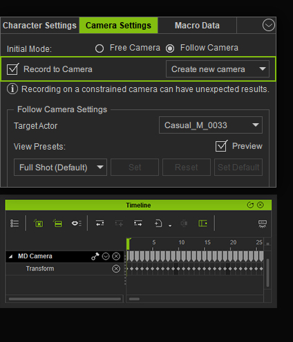Click the previous keyframe arrows icon

point(100,224)
